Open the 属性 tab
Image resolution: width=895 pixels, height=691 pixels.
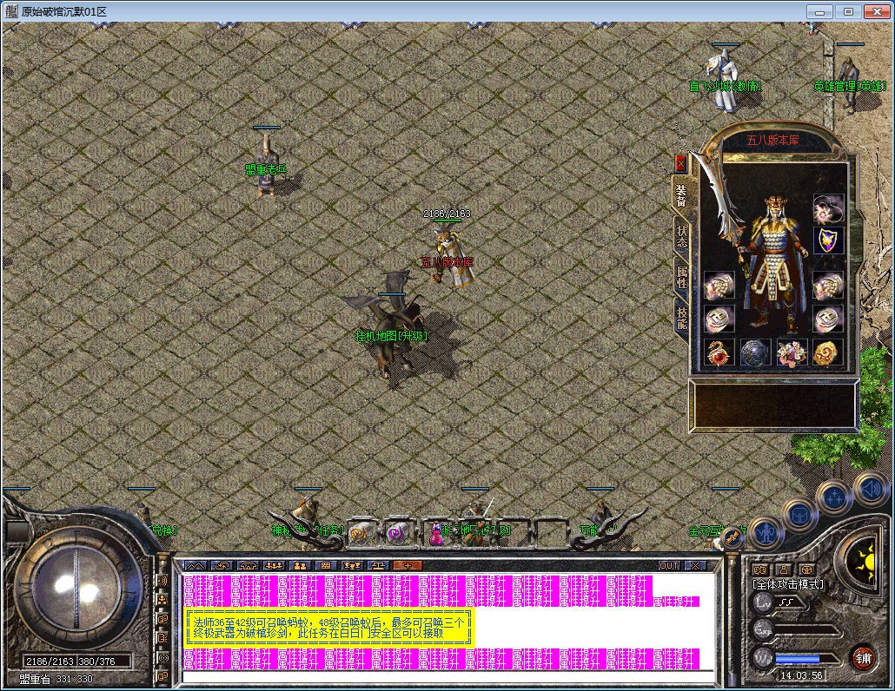682,277
